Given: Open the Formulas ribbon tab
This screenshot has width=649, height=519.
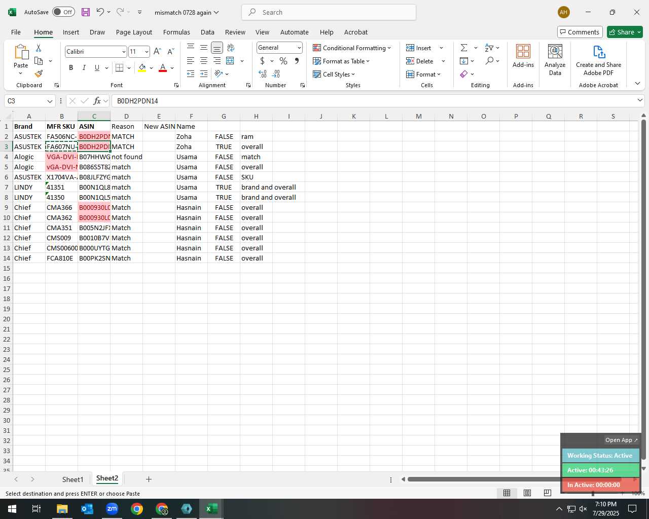Looking at the screenshot, I should (x=176, y=32).
